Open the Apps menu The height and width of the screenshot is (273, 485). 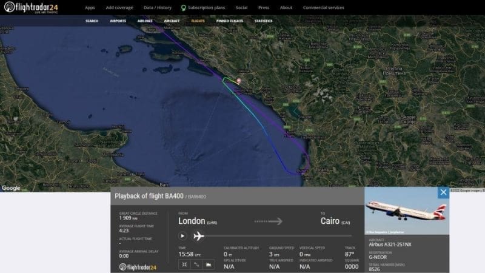[90, 8]
